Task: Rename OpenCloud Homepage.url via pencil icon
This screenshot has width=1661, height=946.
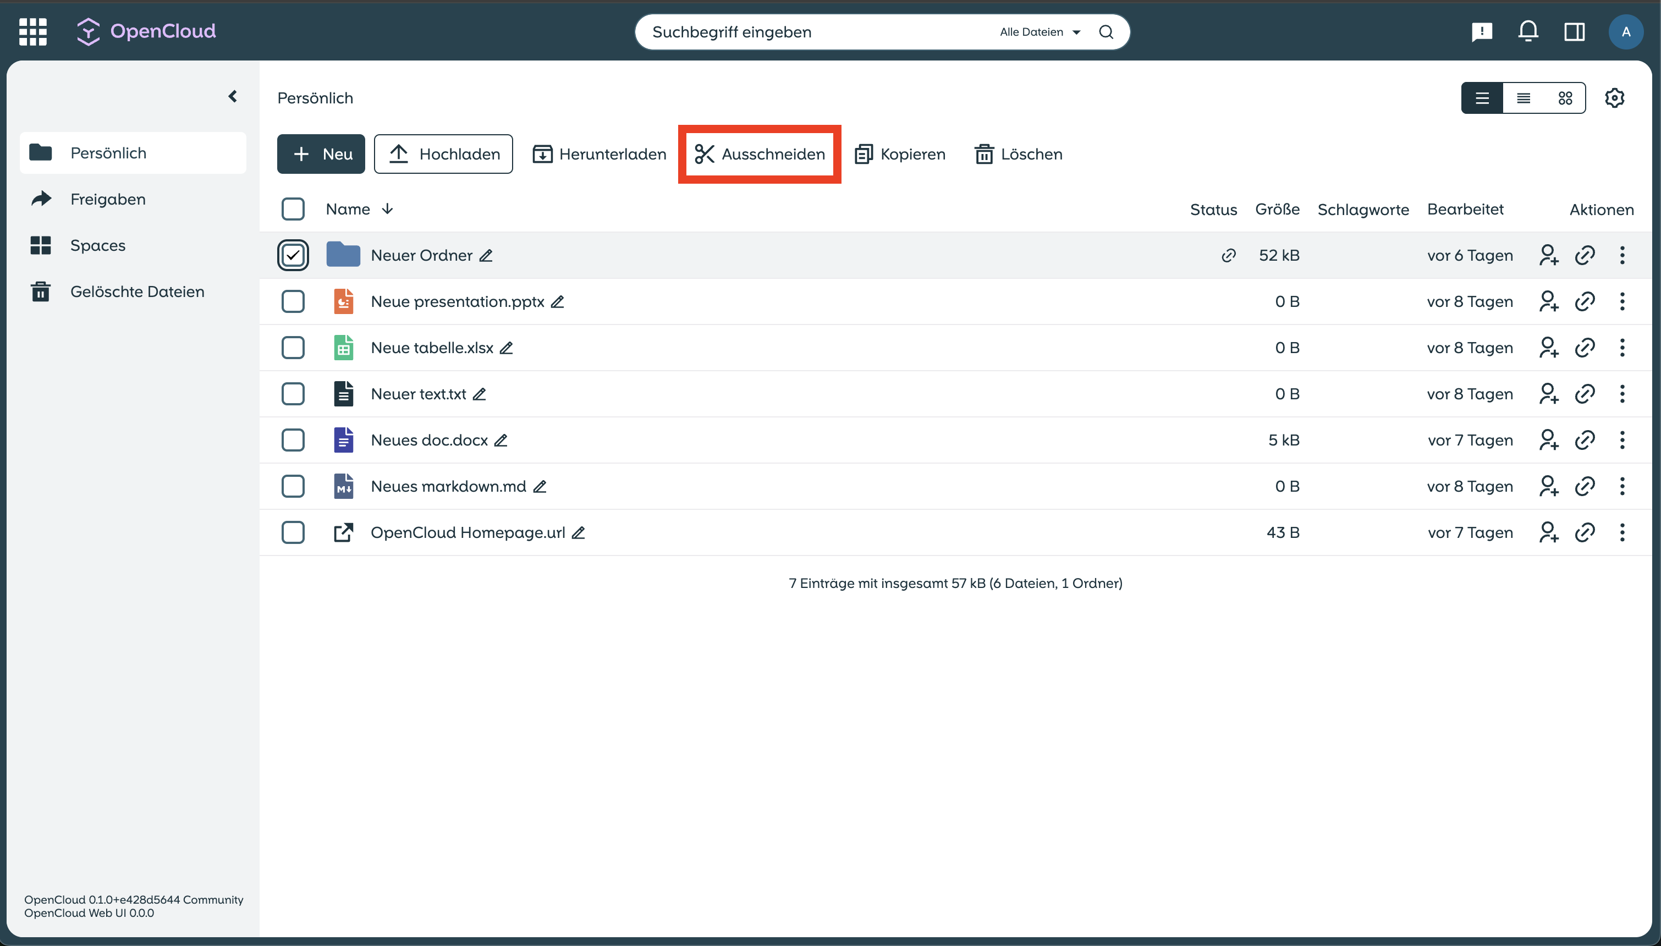Action: coord(578,533)
